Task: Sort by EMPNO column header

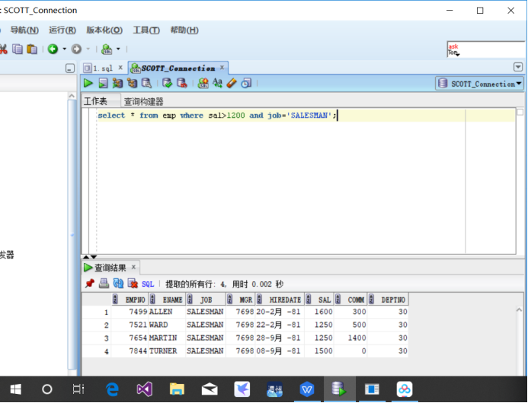Action: click(131, 300)
